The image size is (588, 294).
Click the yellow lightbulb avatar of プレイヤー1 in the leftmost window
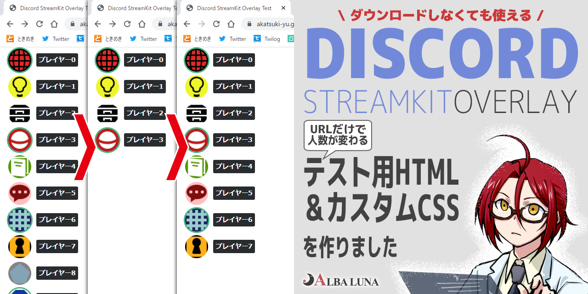click(20, 87)
